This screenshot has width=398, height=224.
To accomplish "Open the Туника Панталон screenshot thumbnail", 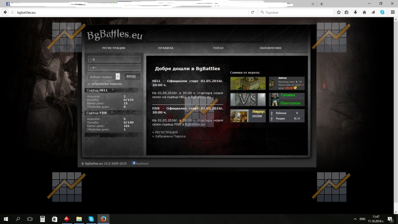I will 287,99.
